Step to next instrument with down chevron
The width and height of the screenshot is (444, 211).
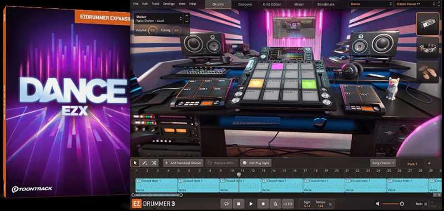[x=186, y=22]
